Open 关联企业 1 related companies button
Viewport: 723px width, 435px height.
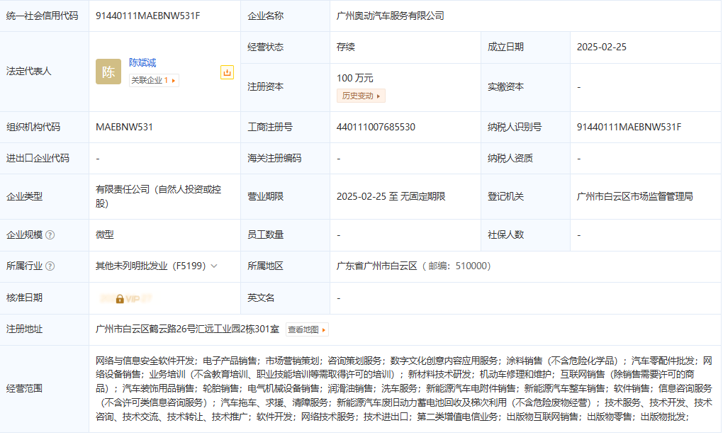click(x=154, y=80)
